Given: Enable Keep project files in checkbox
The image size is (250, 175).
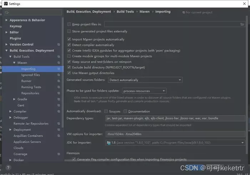Looking at the screenshot, I should pos(69,24).
